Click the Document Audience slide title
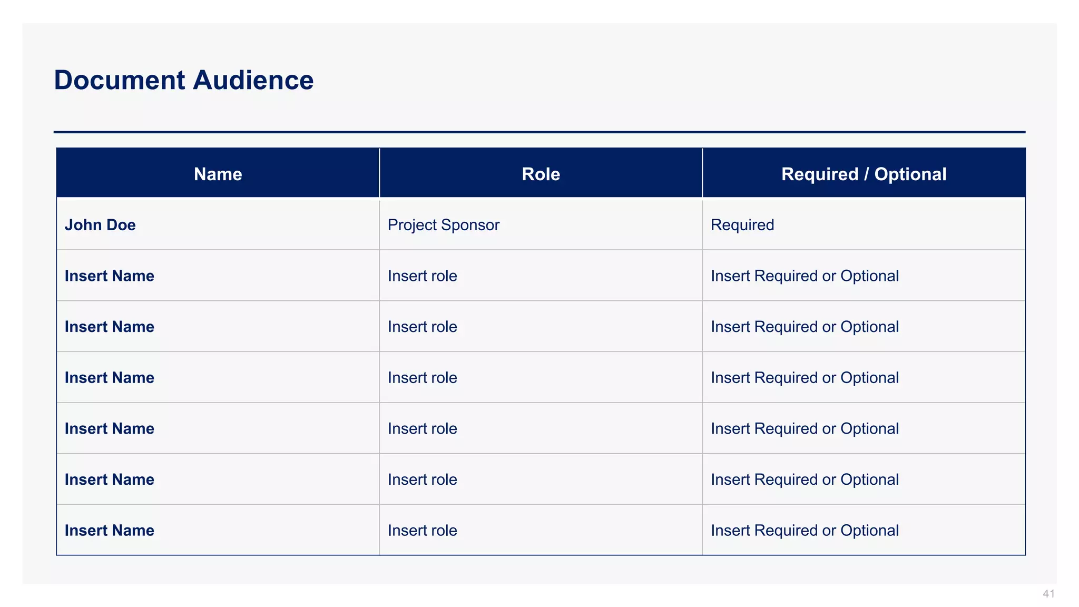The width and height of the screenshot is (1079, 607). click(x=184, y=80)
